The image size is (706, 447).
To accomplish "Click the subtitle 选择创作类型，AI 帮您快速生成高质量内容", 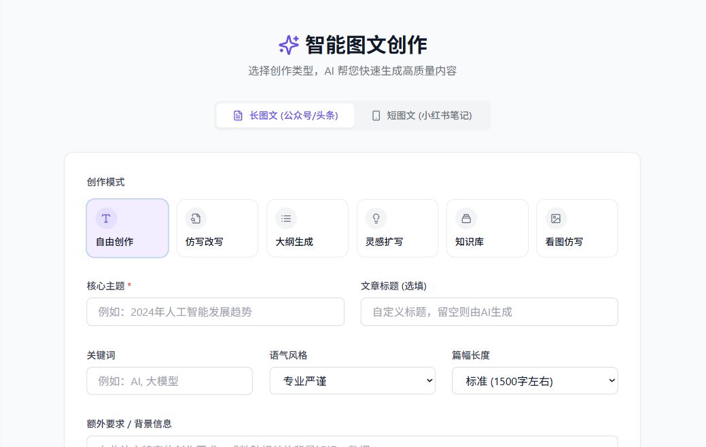I will pos(353,71).
